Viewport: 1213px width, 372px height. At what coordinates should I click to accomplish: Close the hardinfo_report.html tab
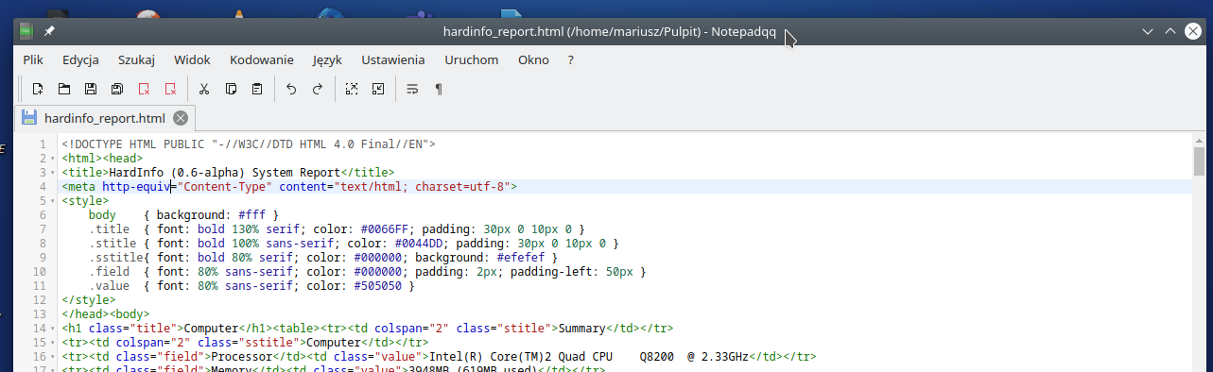(x=181, y=118)
